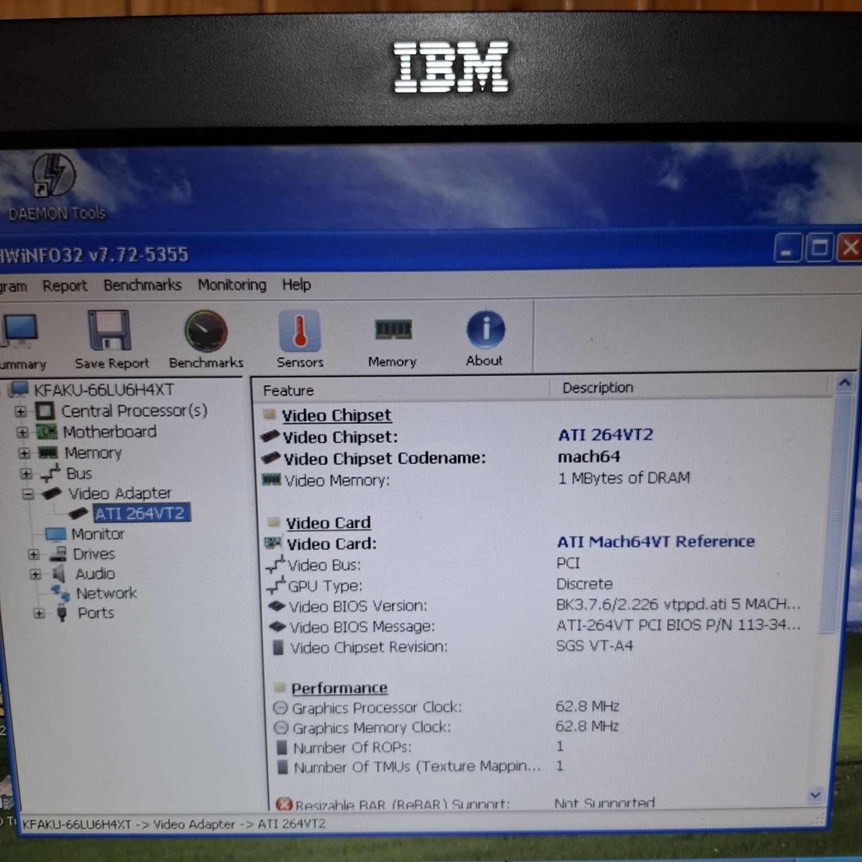Click the Resizable BAR red X icon
Image resolution: width=862 pixels, height=862 pixels.
284,804
